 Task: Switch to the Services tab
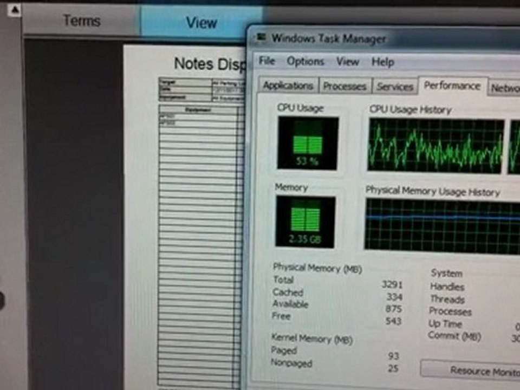[x=395, y=87]
